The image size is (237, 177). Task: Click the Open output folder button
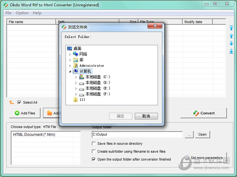click(202, 134)
